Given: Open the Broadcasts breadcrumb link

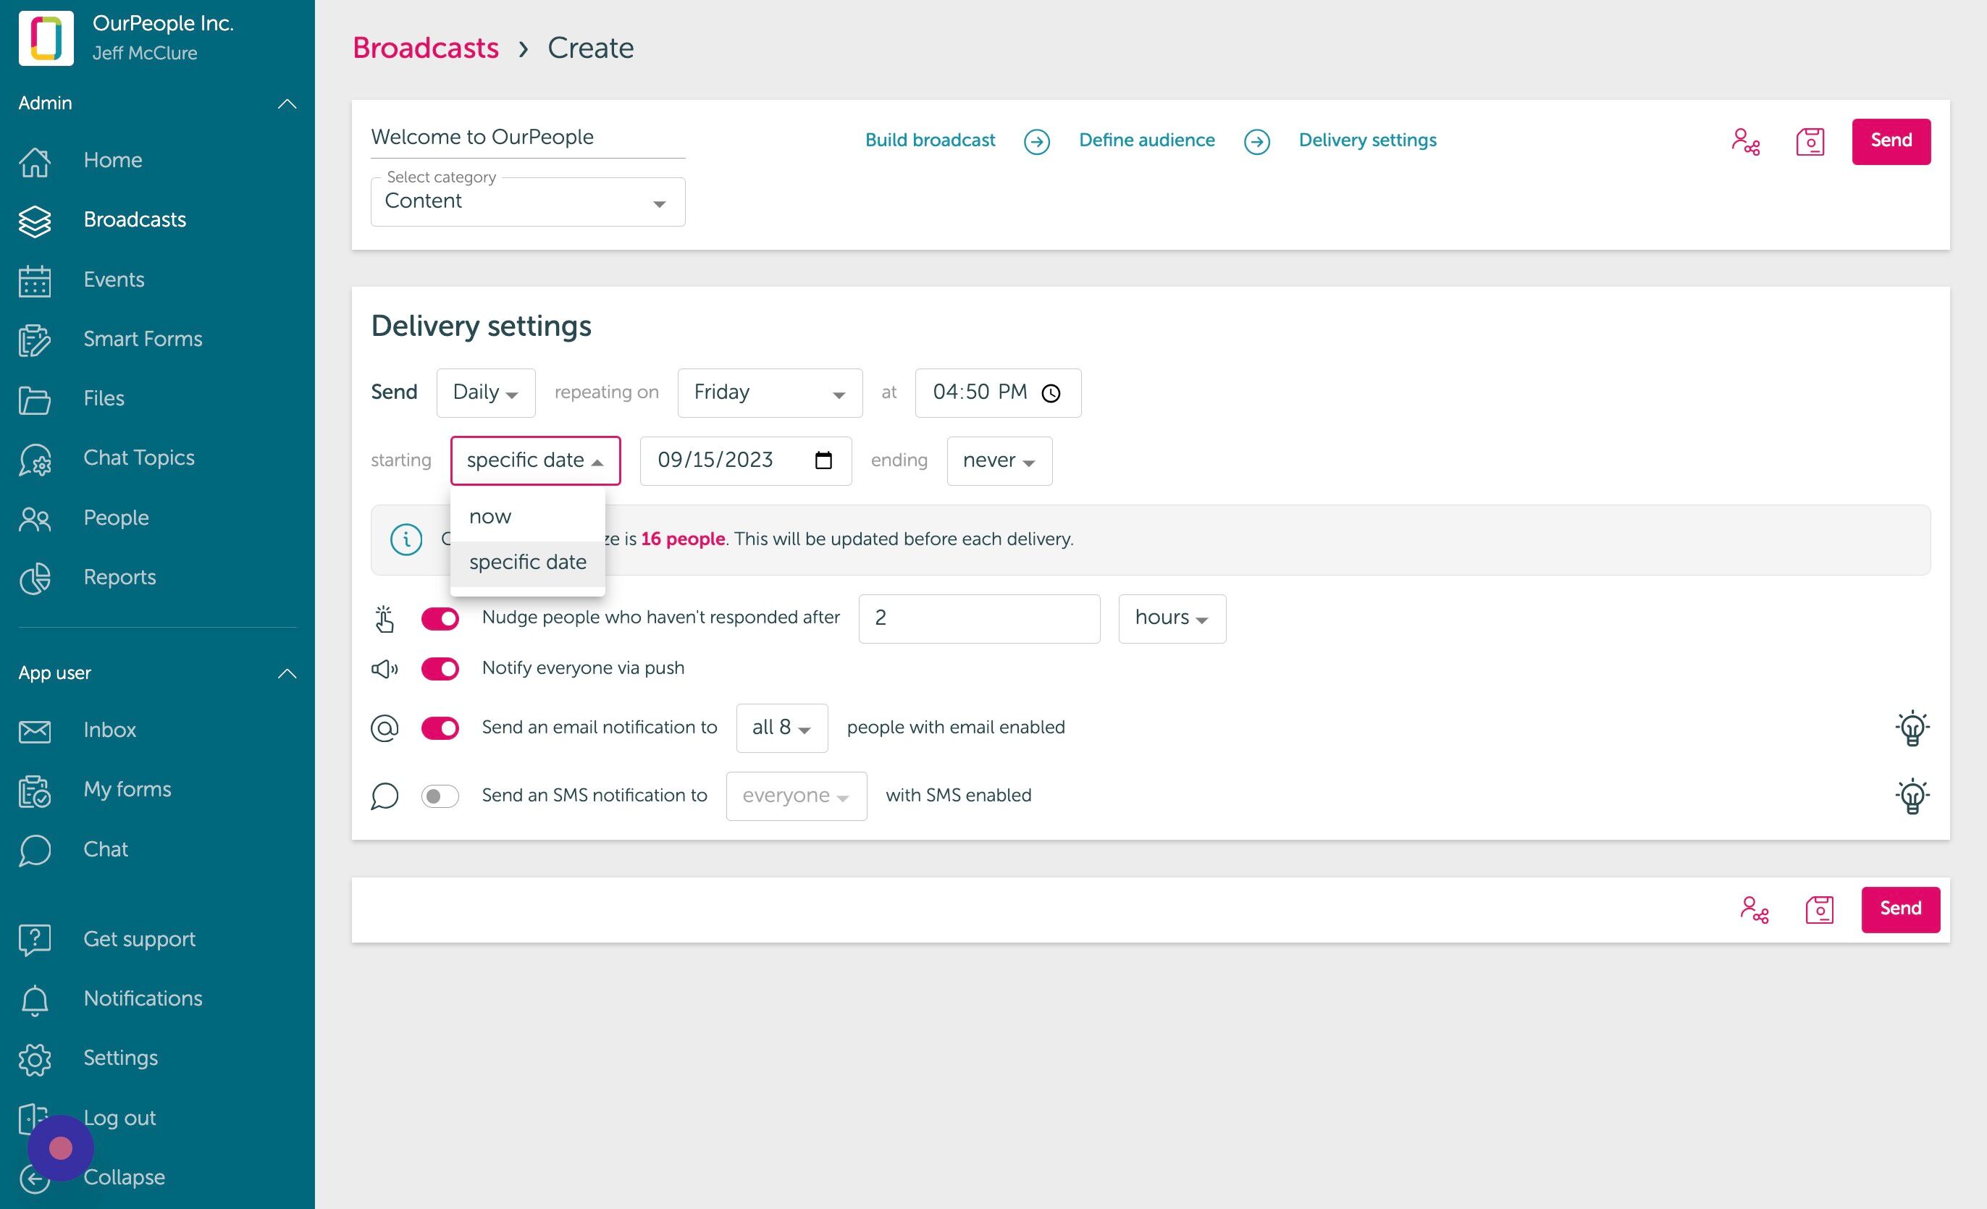Looking at the screenshot, I should [426, 49].
